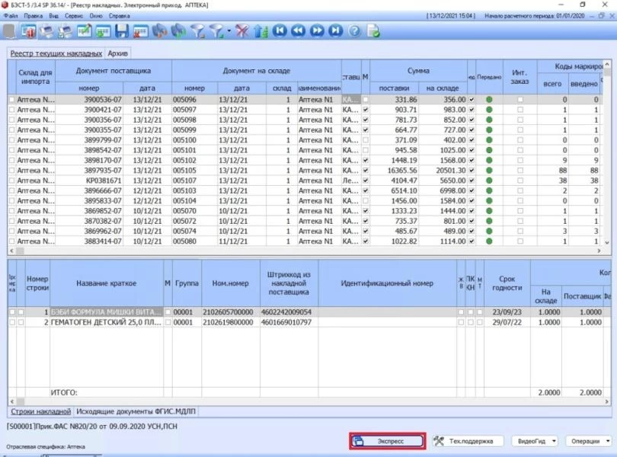Image resolution: width=617 pixels, height=457 pixels.
Task: Open the Вид menu
Action: point(53,16)
